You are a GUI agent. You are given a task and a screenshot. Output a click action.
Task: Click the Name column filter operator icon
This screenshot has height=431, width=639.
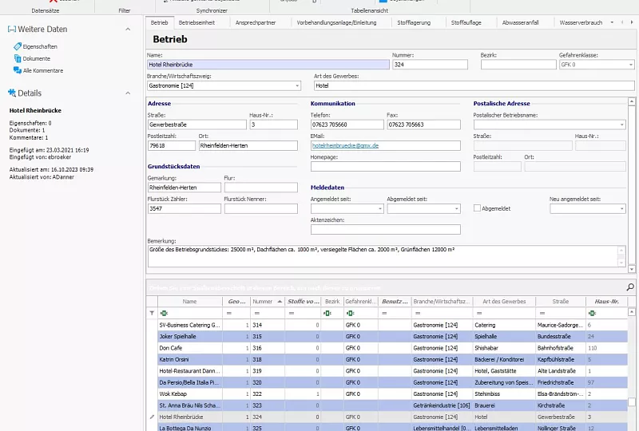[x=164, y=313]
